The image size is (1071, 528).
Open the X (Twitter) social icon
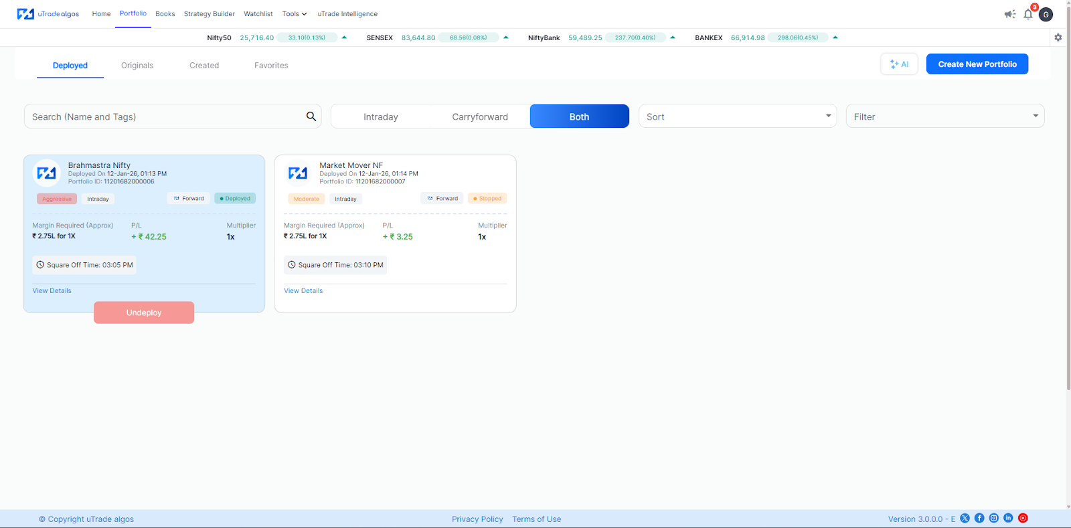(x=965, y=518)
